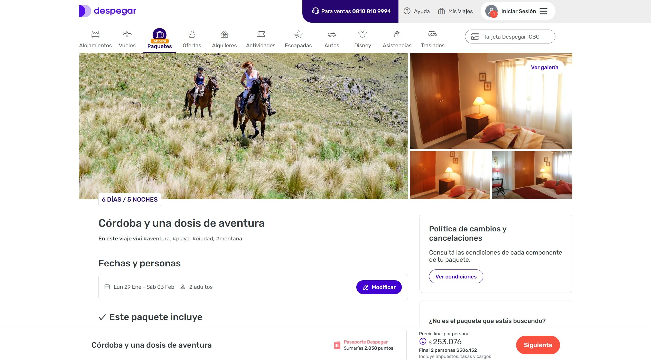
Task: Select the Alojamientos bed icon
Action: 95,34
